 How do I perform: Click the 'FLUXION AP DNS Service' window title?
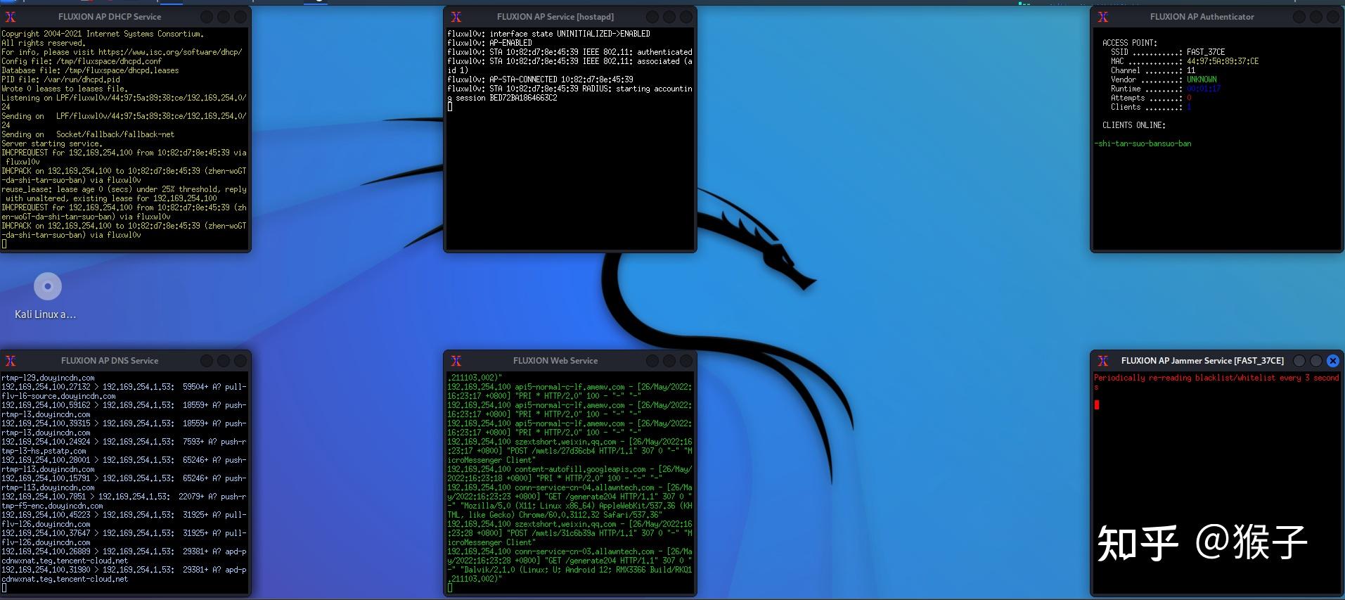tap(110, 361)
